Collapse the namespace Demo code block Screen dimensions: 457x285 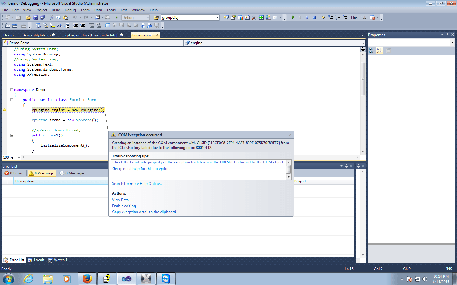(x=12, y=90)
